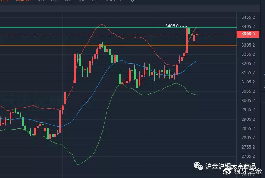Screen dimensions: 265x178
Task: Switch to the RSI indicator tab
Action: (54, 0)
